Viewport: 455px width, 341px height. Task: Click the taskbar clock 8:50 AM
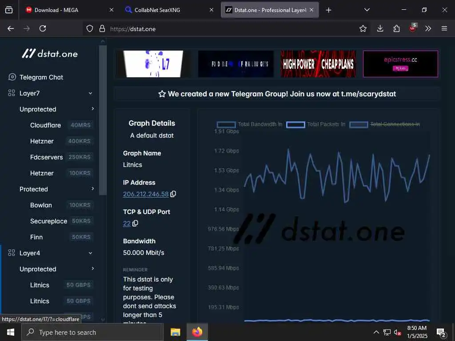coord(417,332)
